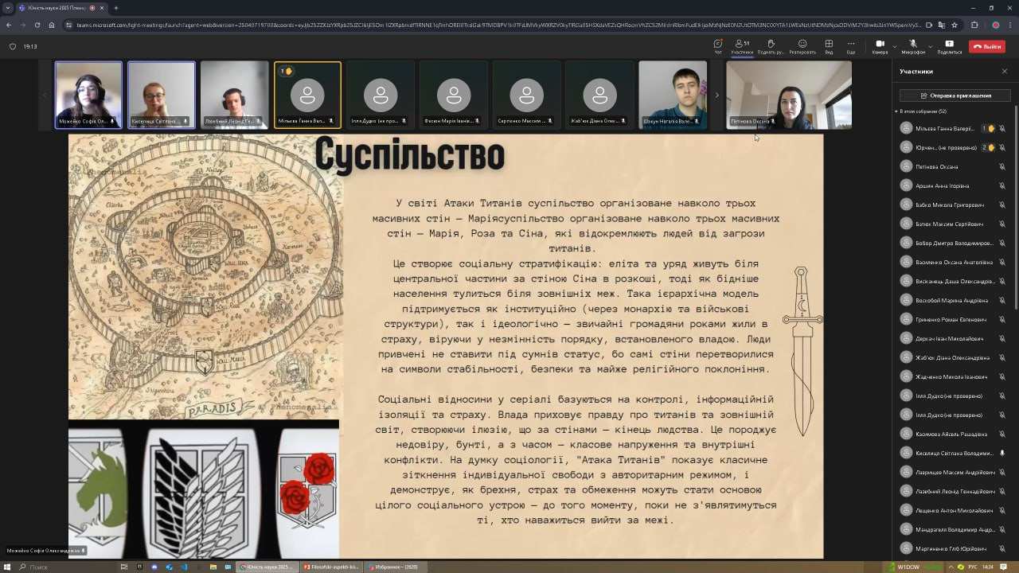
Task: Click the browser bookmark star icon
Action: [955, 25]
